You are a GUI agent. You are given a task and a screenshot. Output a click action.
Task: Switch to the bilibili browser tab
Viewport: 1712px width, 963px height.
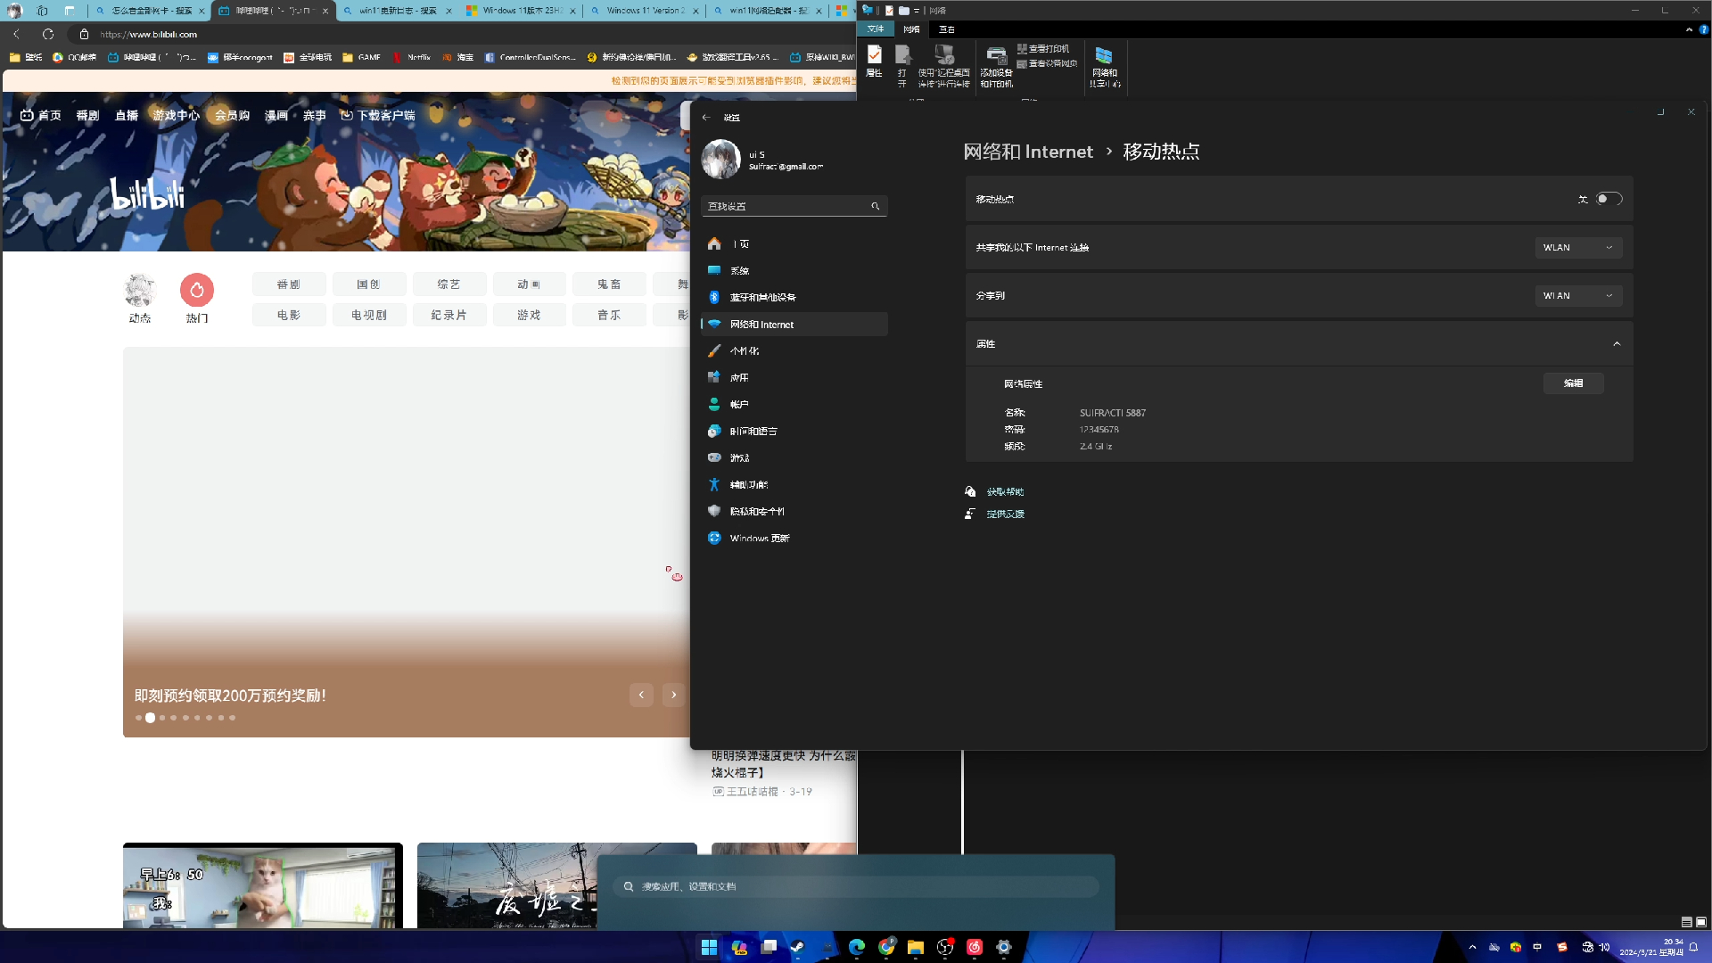(x=274, y=11)
